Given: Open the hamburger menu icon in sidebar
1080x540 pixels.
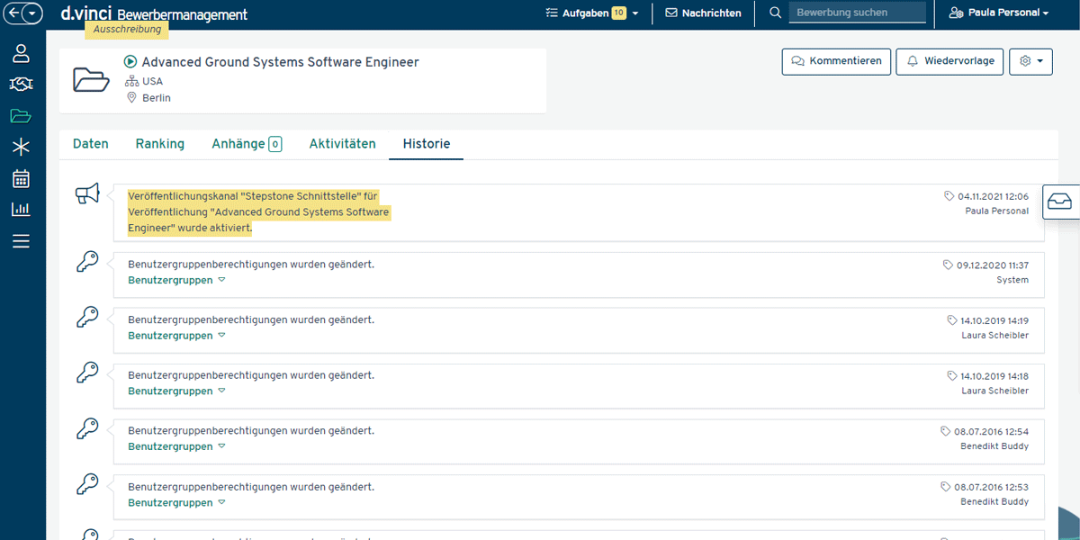Looking at the screenshot, I should pyautogui.click(x=21, y=240).
